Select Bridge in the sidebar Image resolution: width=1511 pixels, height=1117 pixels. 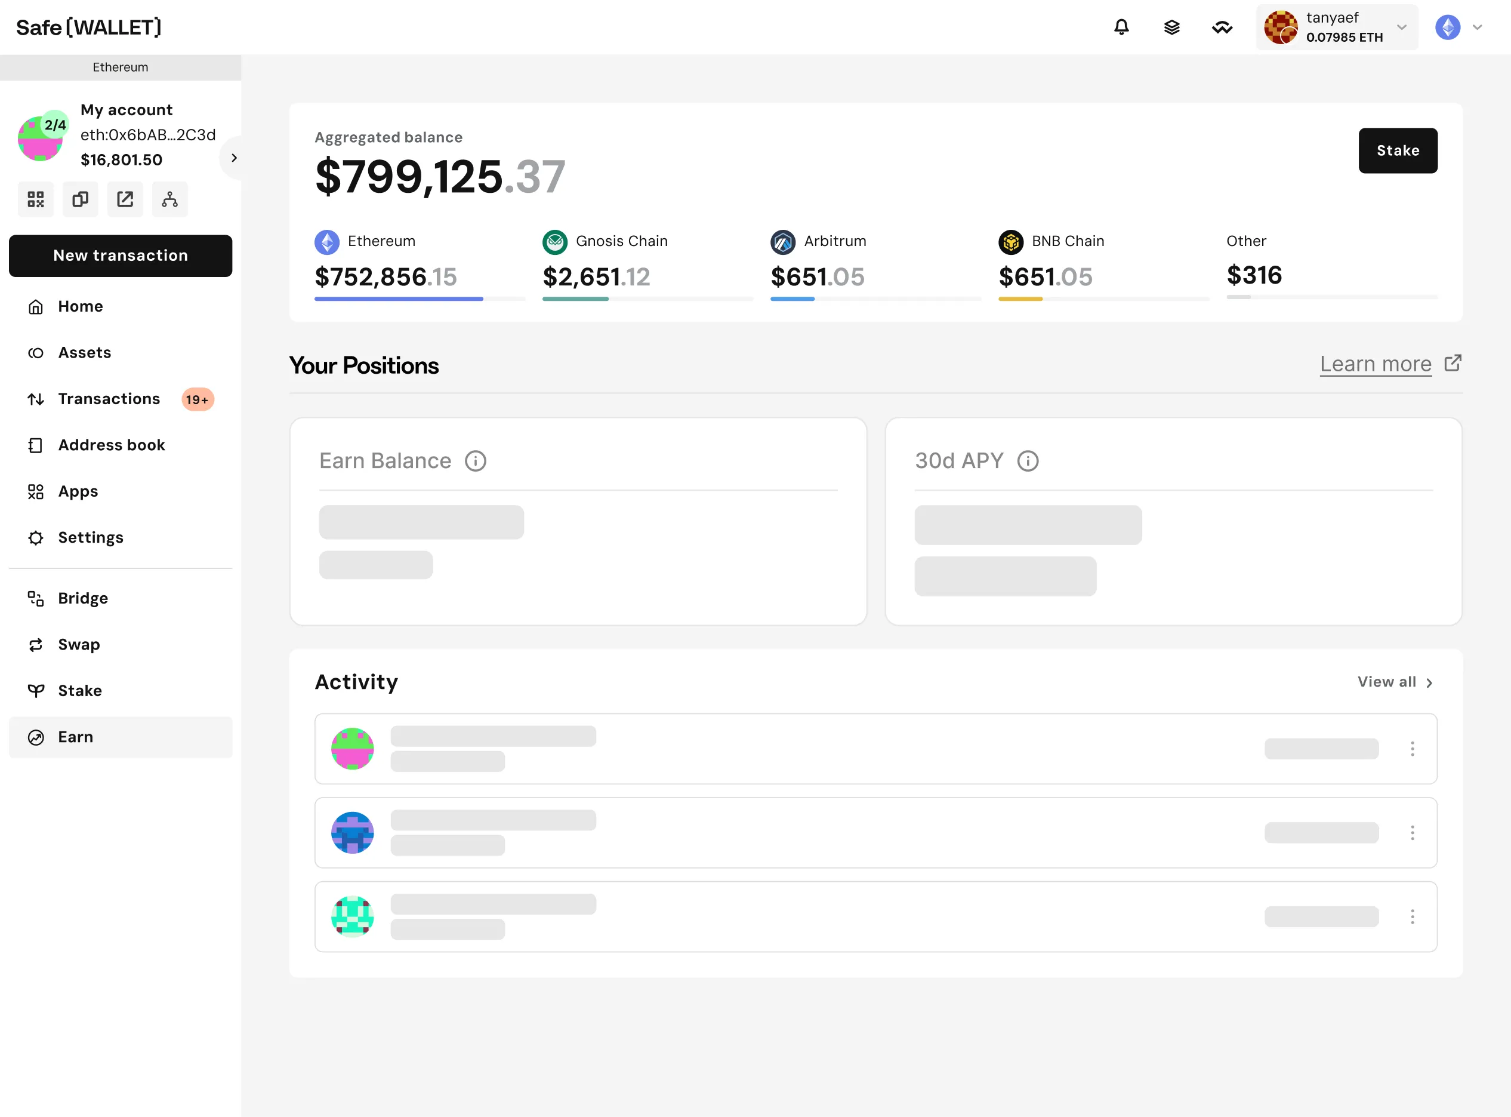tap(82, 598)
